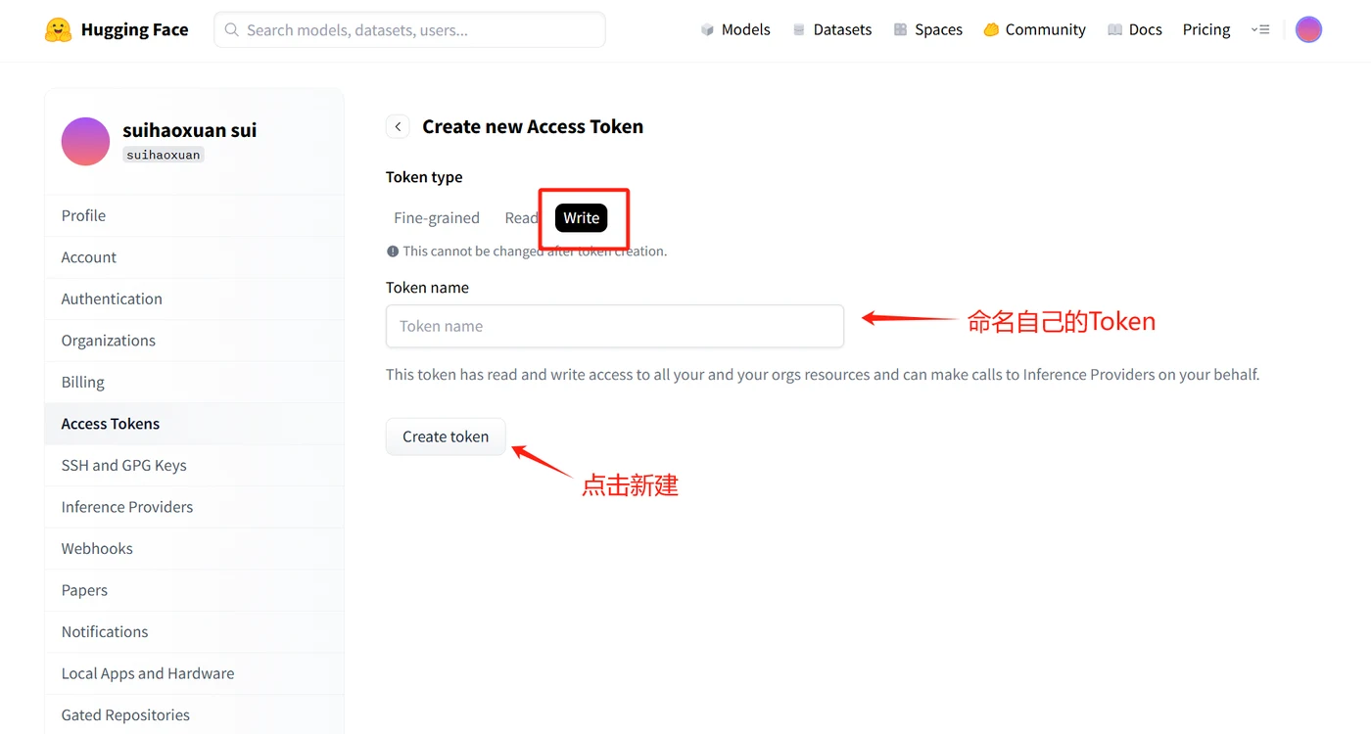This screenshot has height=734, width=1371.
Task: Click the Models cube icon
Action: coord(707,30)
